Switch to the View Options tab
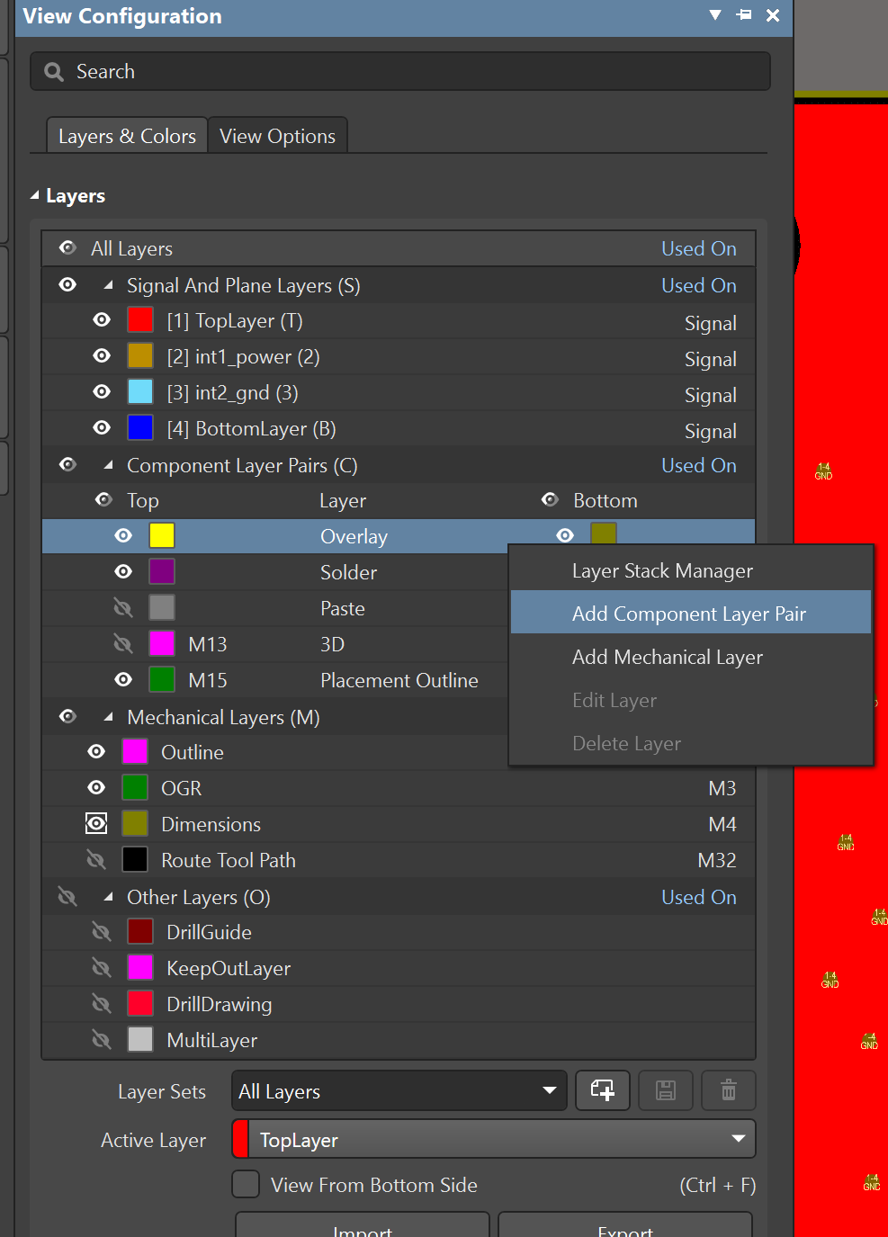Screen dimensions: 888x1237 pos(277,135)
